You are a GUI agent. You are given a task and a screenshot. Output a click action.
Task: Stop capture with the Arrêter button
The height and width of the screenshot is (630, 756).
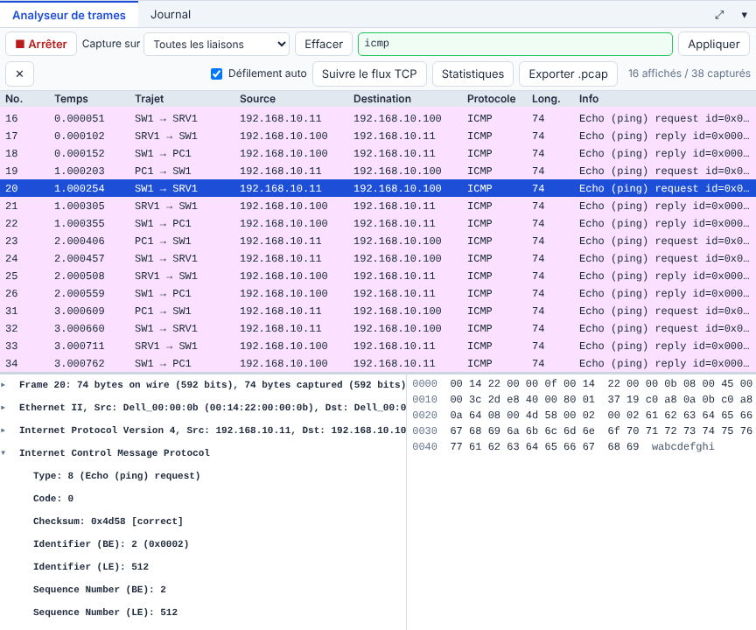(41, 44)
